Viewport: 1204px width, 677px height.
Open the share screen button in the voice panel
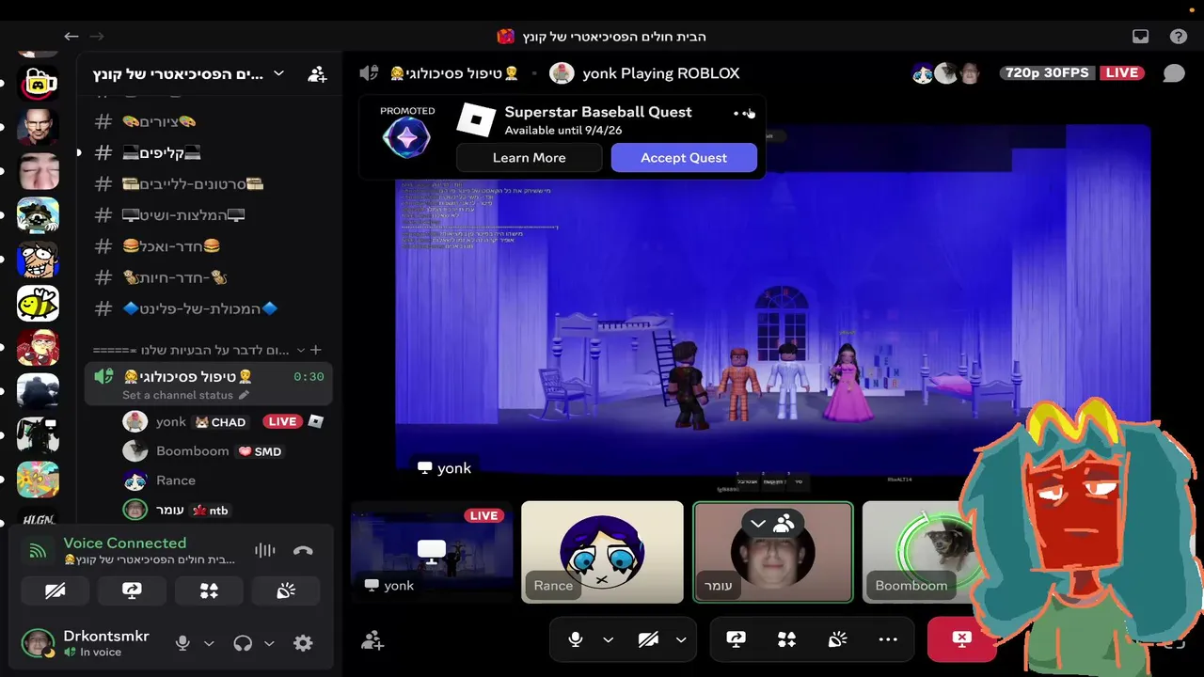(132, 590)
